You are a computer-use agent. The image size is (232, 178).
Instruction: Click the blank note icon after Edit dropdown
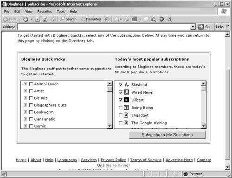point(146,19)
